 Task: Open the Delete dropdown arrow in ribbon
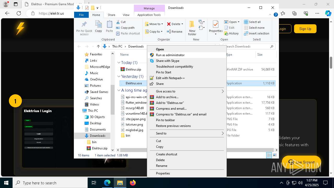tap(182, 24)
